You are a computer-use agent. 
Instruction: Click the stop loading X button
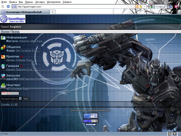tap(3, 7)
